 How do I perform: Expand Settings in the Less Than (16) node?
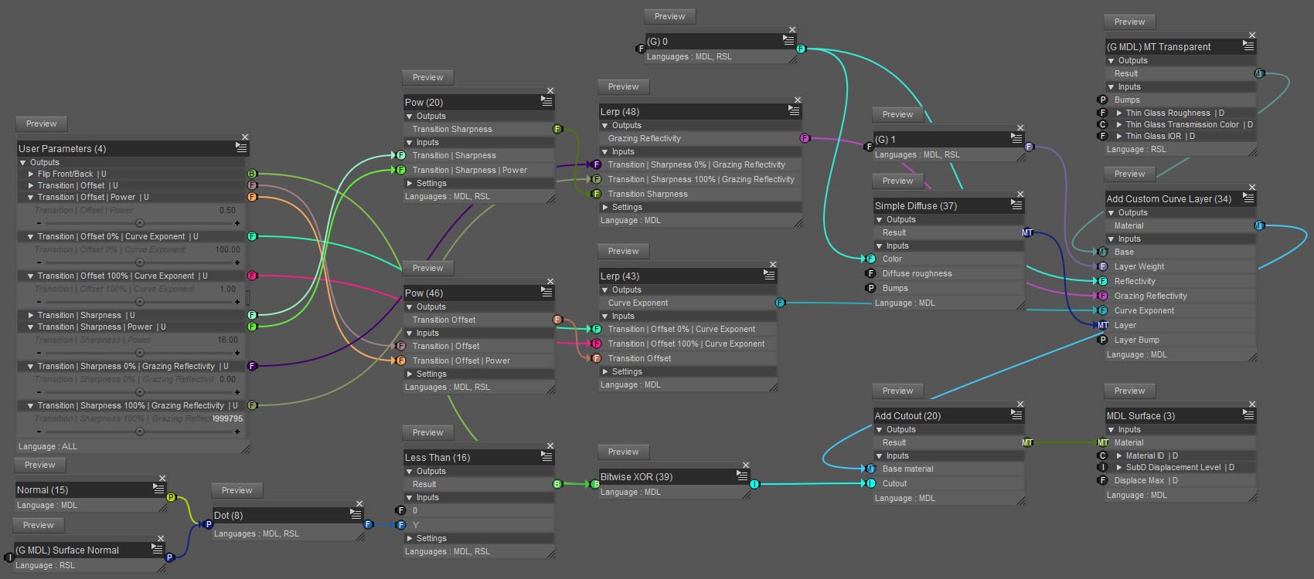410,539
